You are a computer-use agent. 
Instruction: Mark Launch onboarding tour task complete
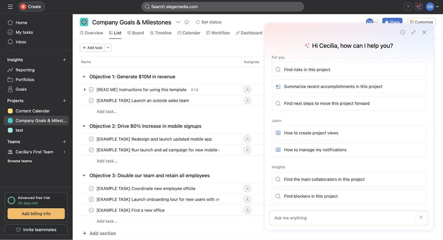pyautogui.click(x=91, y=199)
